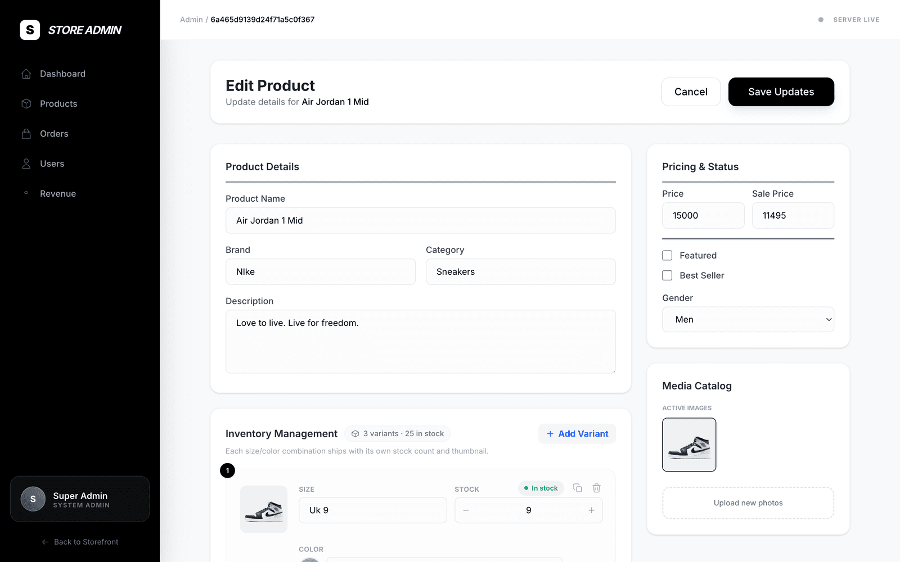This screenshot has width=900, height=562.
Task: Click the 3 variants stock badge
Action: point(398,434)
